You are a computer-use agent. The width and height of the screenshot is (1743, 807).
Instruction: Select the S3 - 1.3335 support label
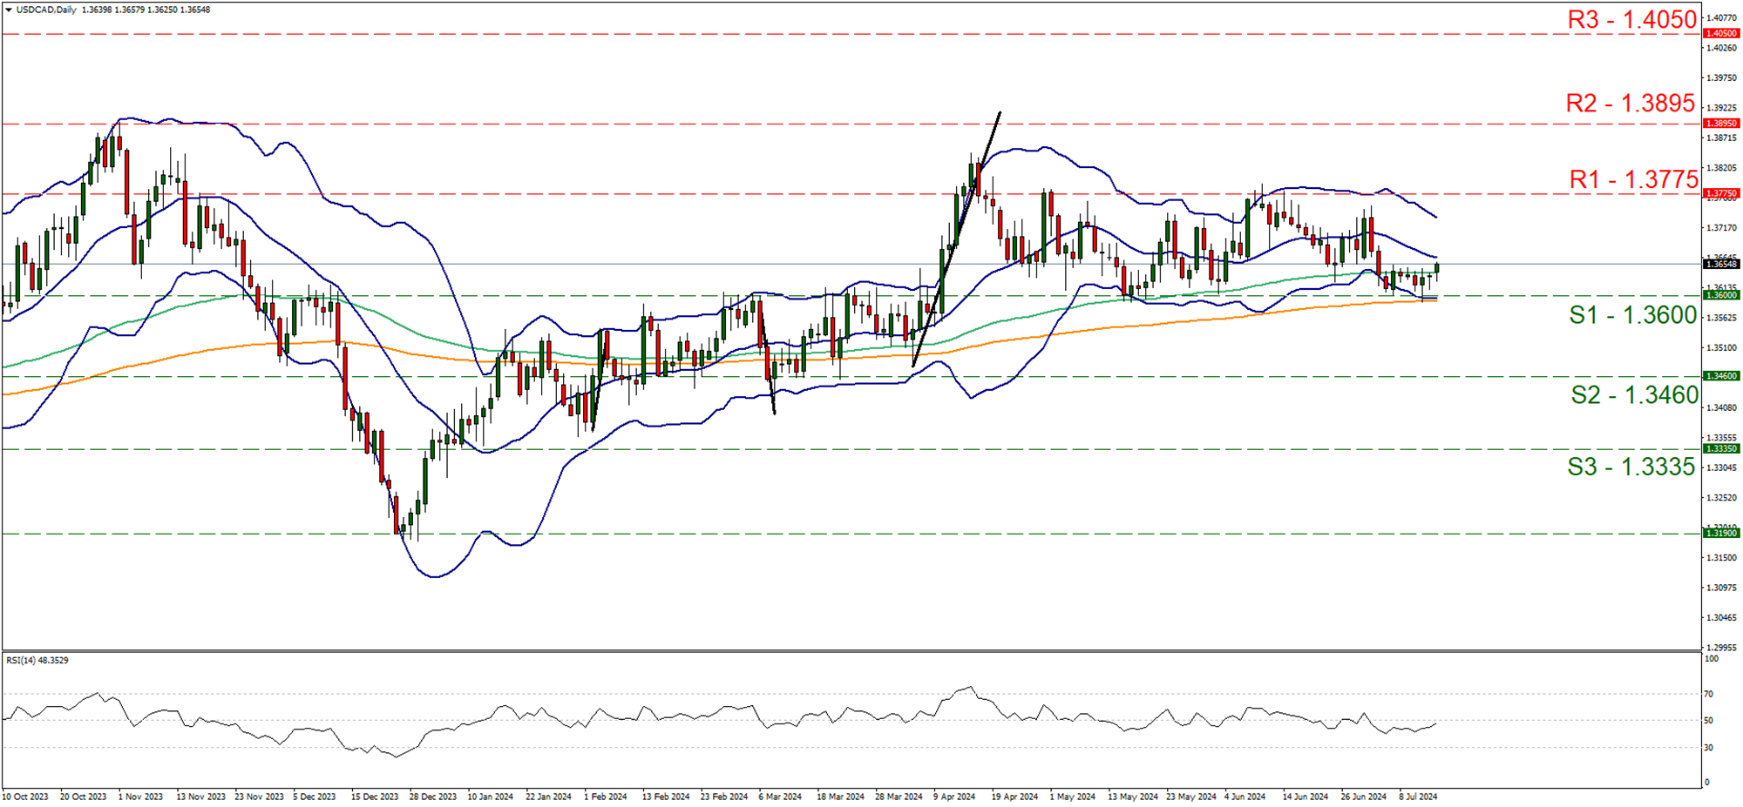(x=1631, y=467)
